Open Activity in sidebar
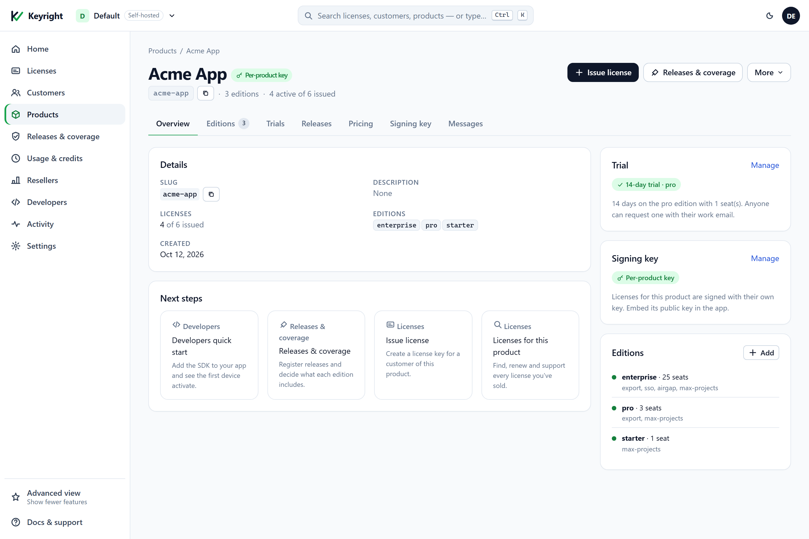Image resolution: width=809 pixels, height=539 pixels. (x=65, y=224)
